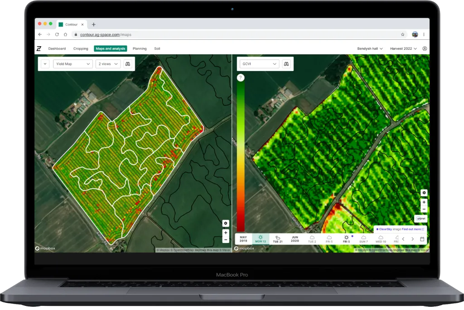Select SUN 7 image date

pyautogui.click(x=363, y=239)
